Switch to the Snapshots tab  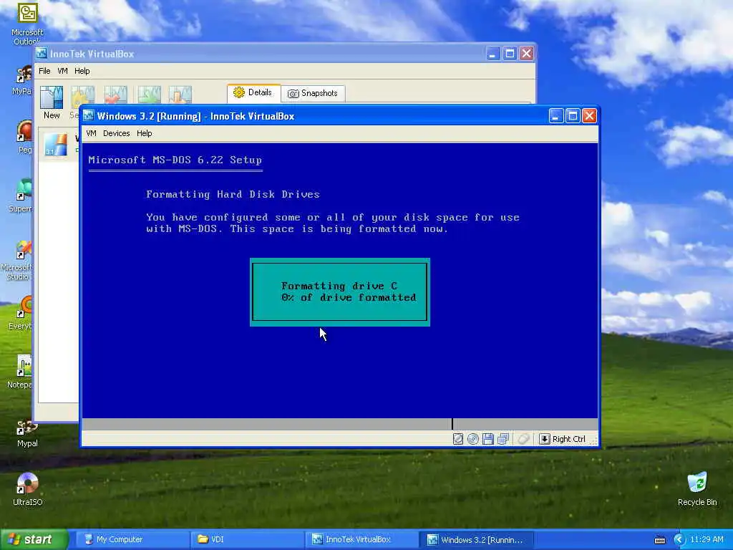pyautogui.click(x=313, y=93)
